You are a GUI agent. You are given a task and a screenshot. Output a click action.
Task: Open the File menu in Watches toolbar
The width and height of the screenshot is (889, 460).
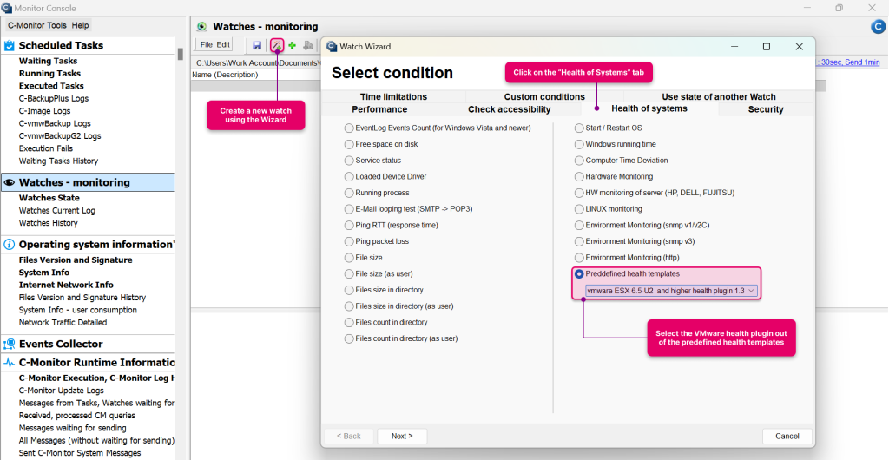(x=206, y=45)
